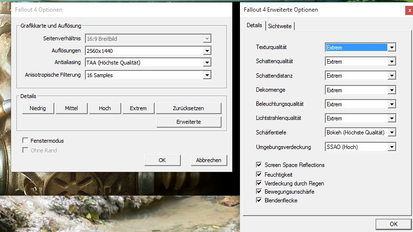Apply the Niedrig detail preset
This screenshot has height=232, width=413.
[38, 108]
